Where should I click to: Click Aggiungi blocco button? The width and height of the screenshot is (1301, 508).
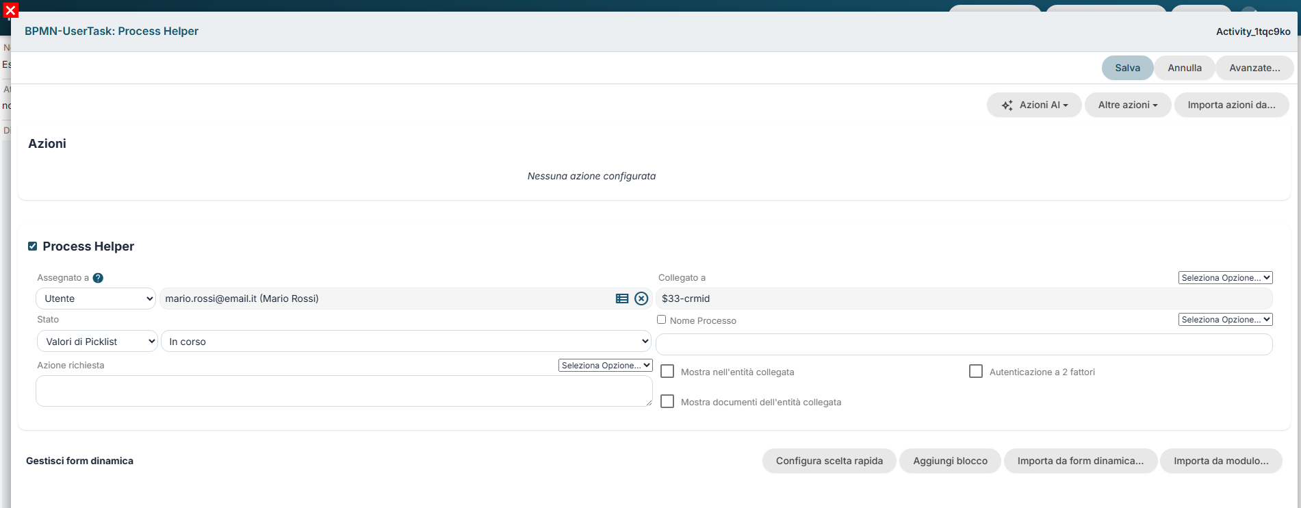click(x=950, y=461)
